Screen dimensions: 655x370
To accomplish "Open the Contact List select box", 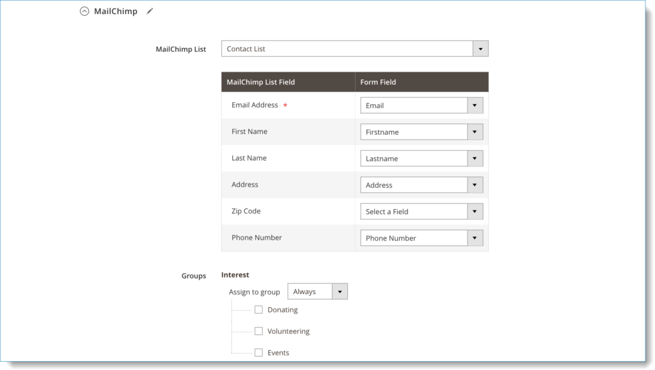I will coord(354,49).
